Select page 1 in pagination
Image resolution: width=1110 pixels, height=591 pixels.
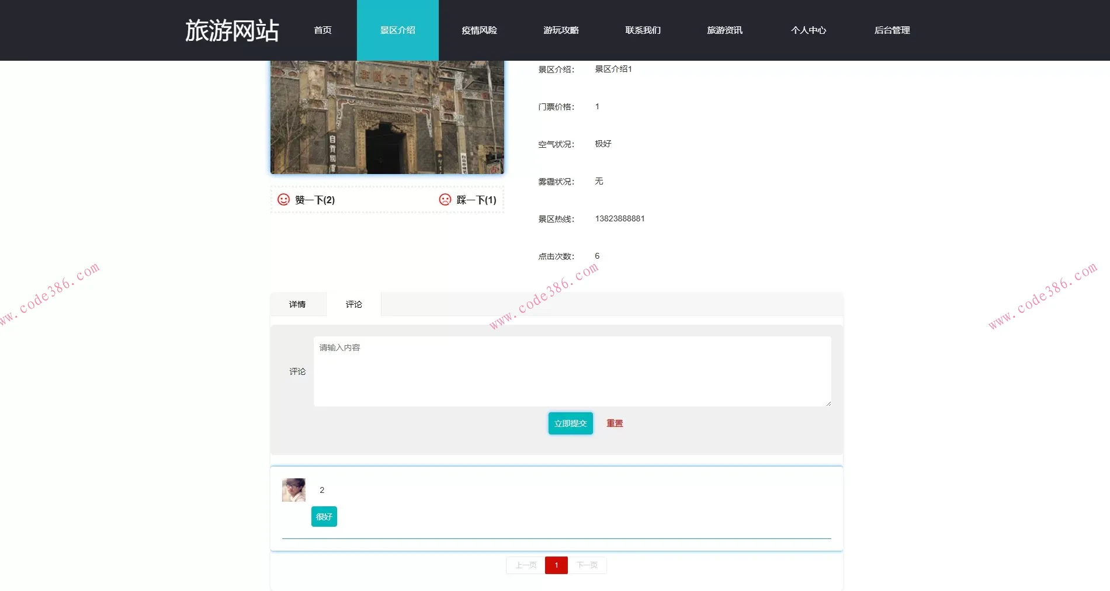pos(556,565)
